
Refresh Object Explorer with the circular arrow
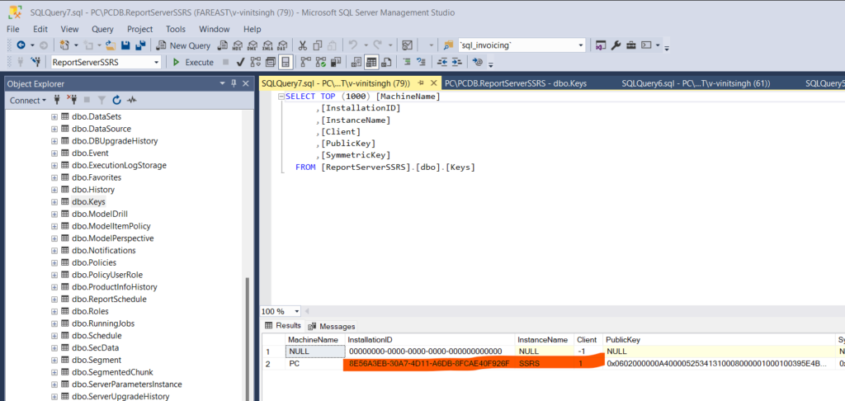116,101
